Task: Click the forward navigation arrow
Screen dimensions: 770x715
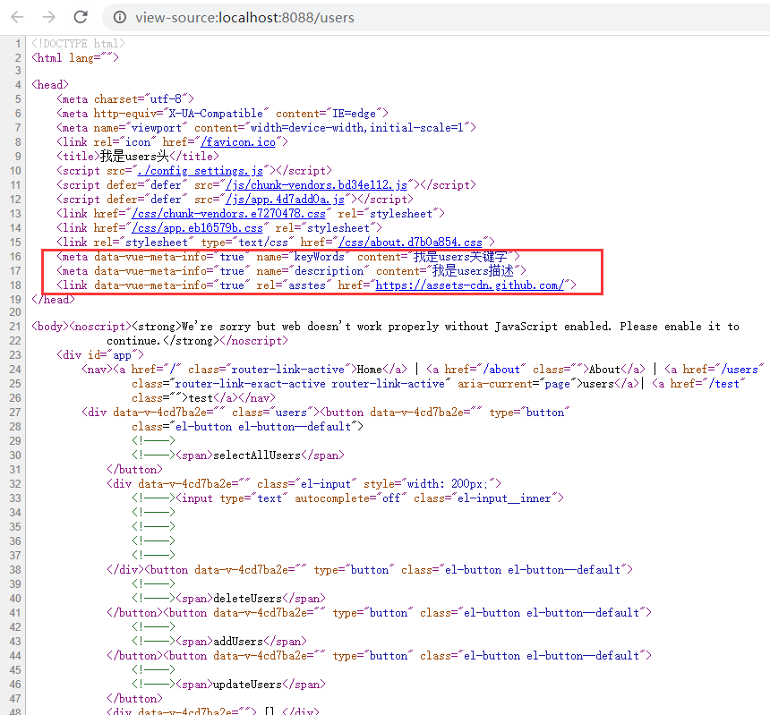Action: [x=47, y=17]
